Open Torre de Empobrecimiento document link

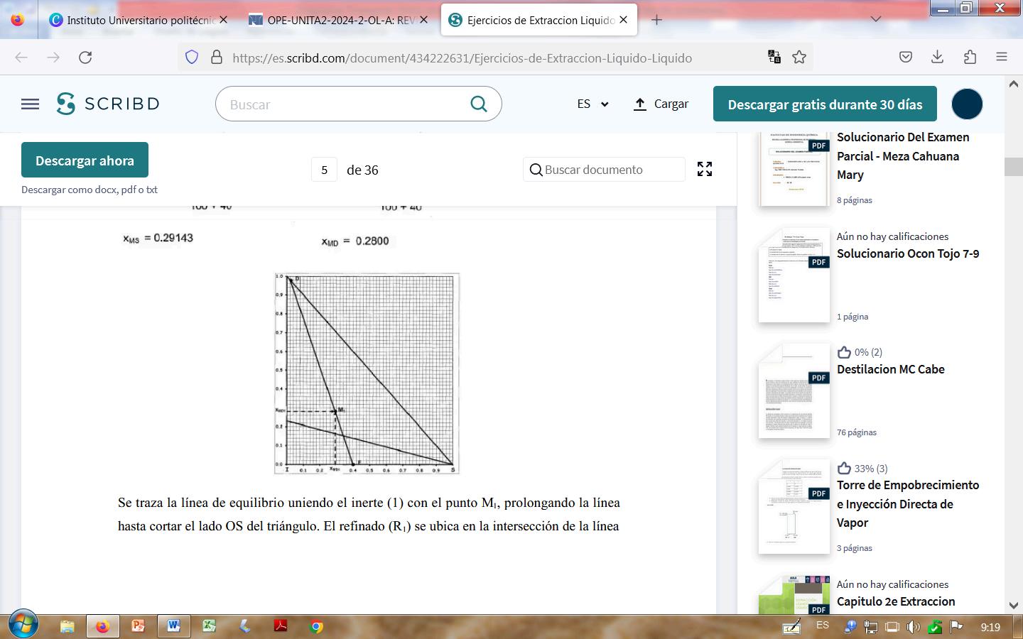tap(908, 504)
